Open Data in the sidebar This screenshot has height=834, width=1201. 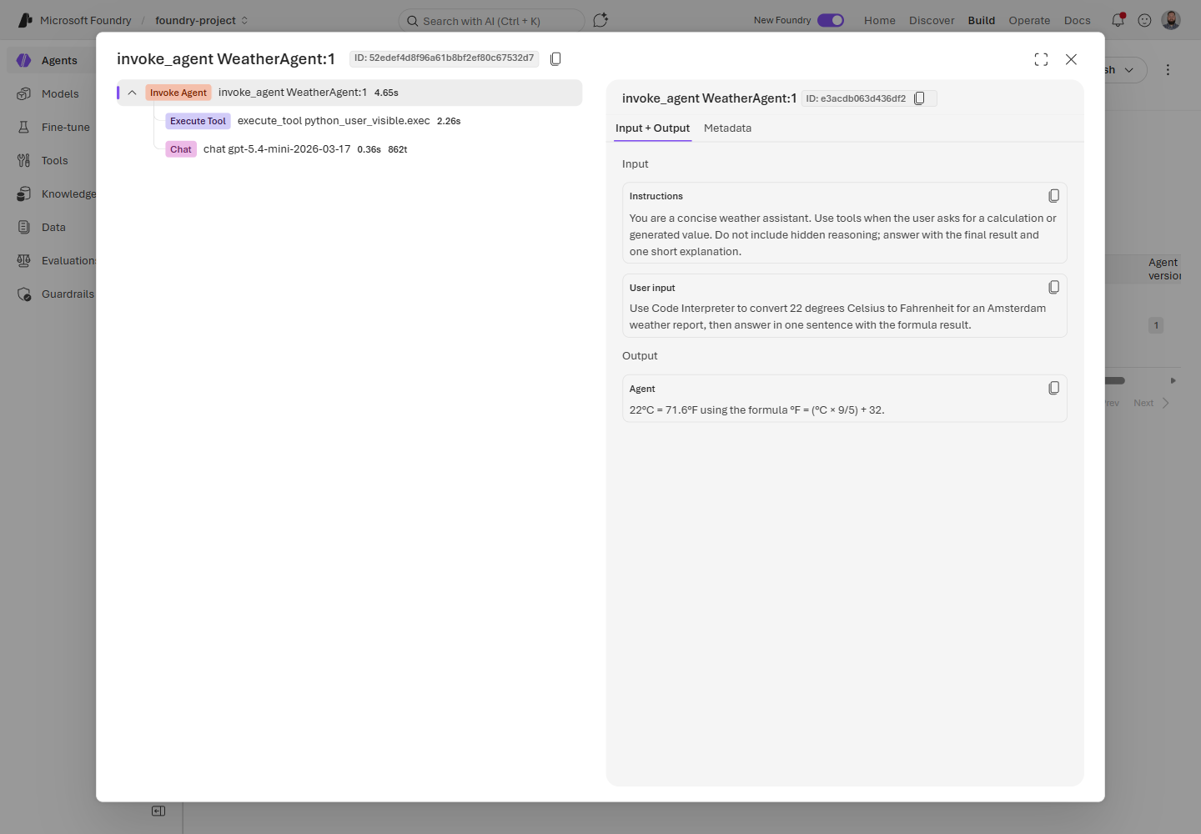(x=52, y=228)
